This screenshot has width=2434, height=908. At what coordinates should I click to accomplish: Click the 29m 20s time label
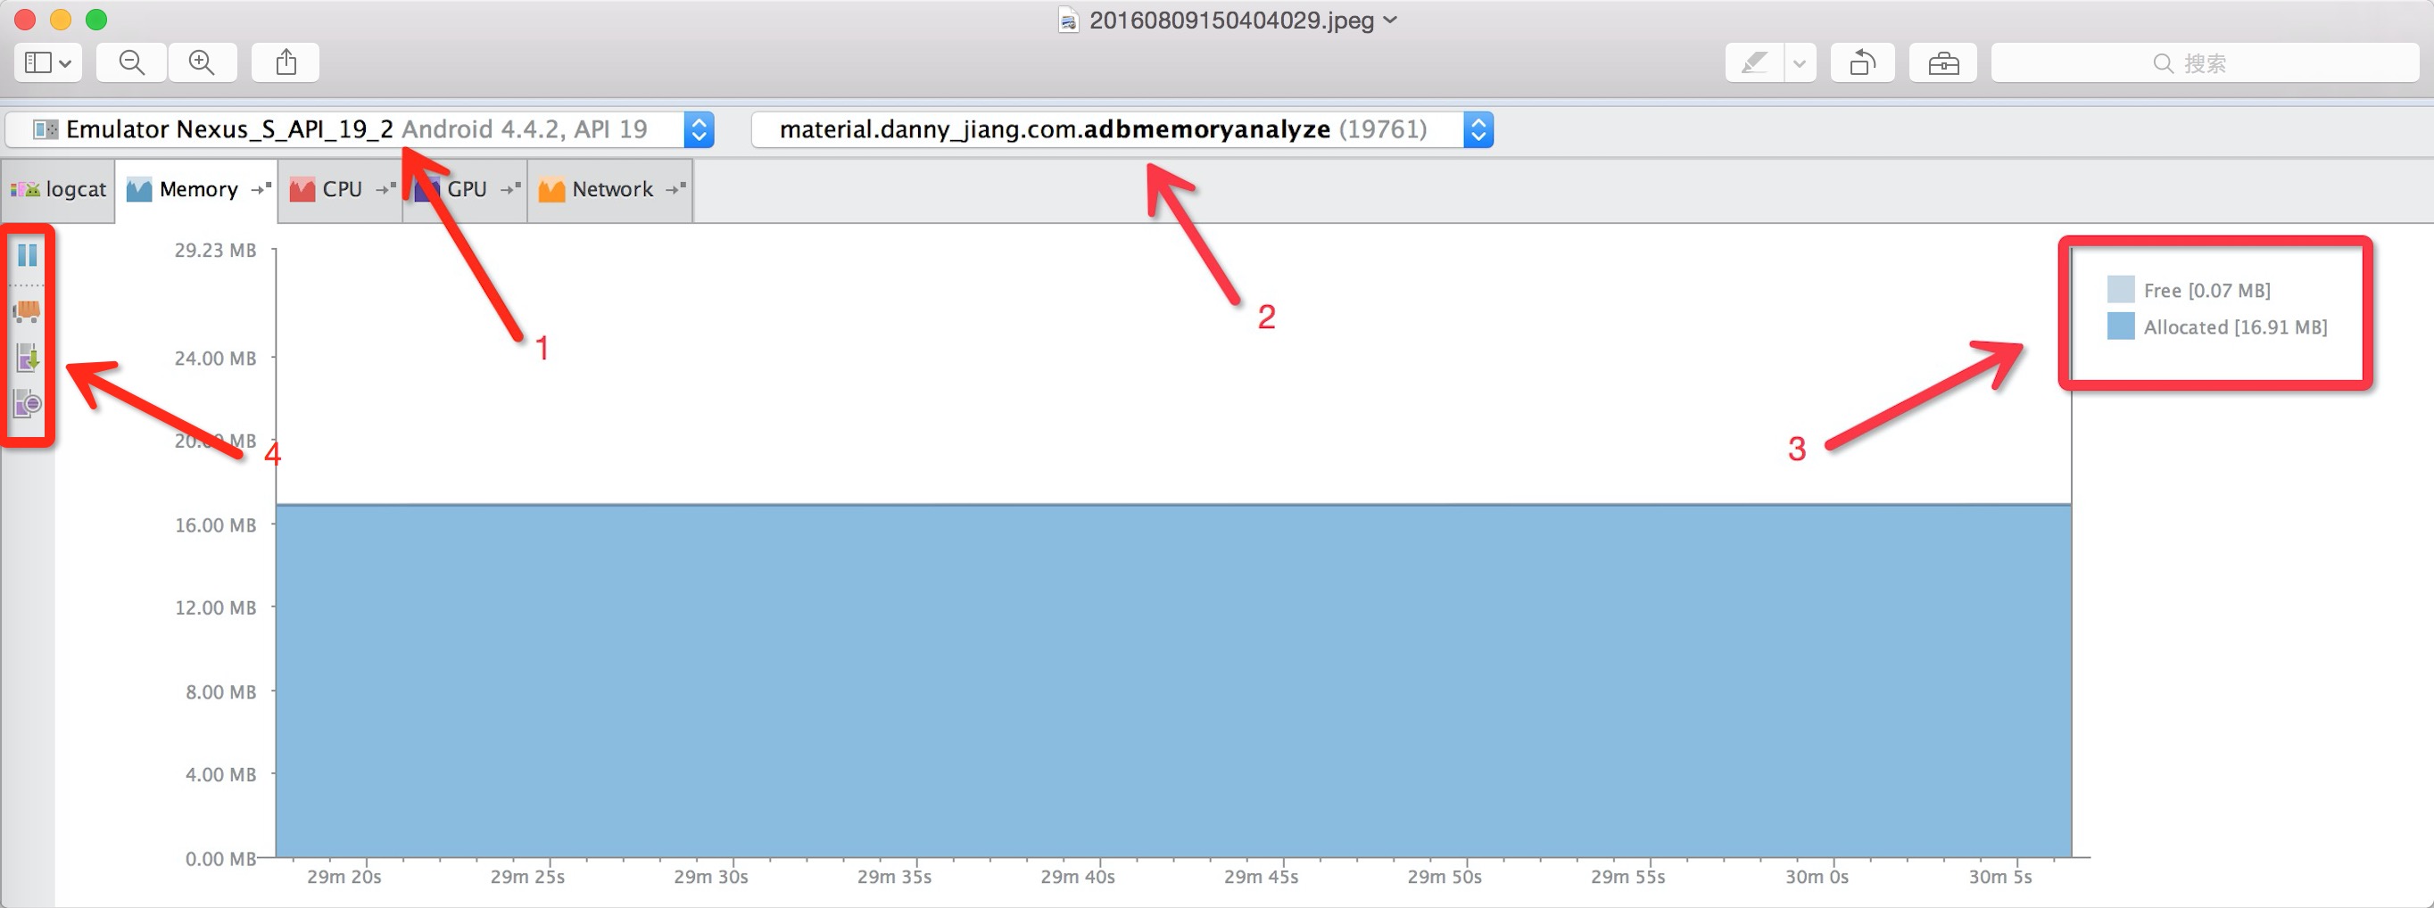click(x=344, y=877)
